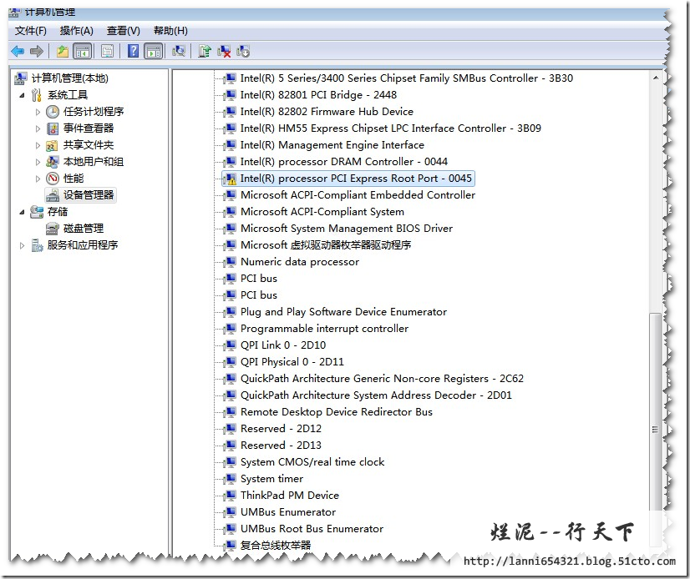Open the 操作(A) menu
This screenshot has height=579, width=690.
77,31
